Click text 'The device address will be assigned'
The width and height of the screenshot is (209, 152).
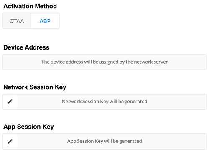80,62
